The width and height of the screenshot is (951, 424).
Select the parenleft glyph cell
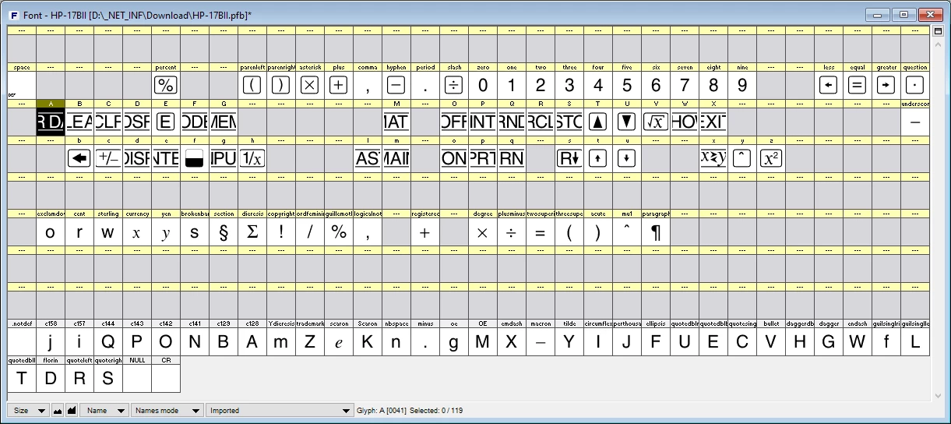(252, 85)
